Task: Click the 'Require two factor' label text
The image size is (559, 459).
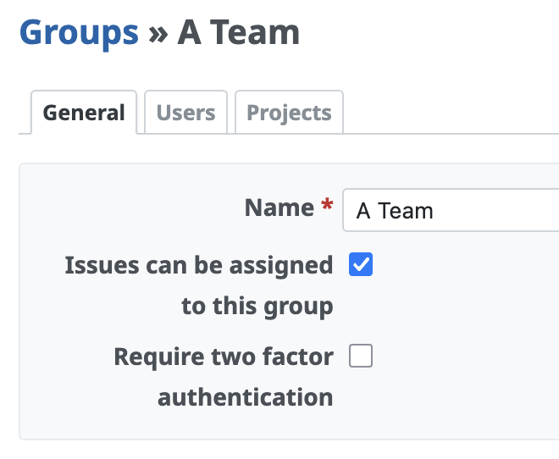Action: tap(224, 357)
